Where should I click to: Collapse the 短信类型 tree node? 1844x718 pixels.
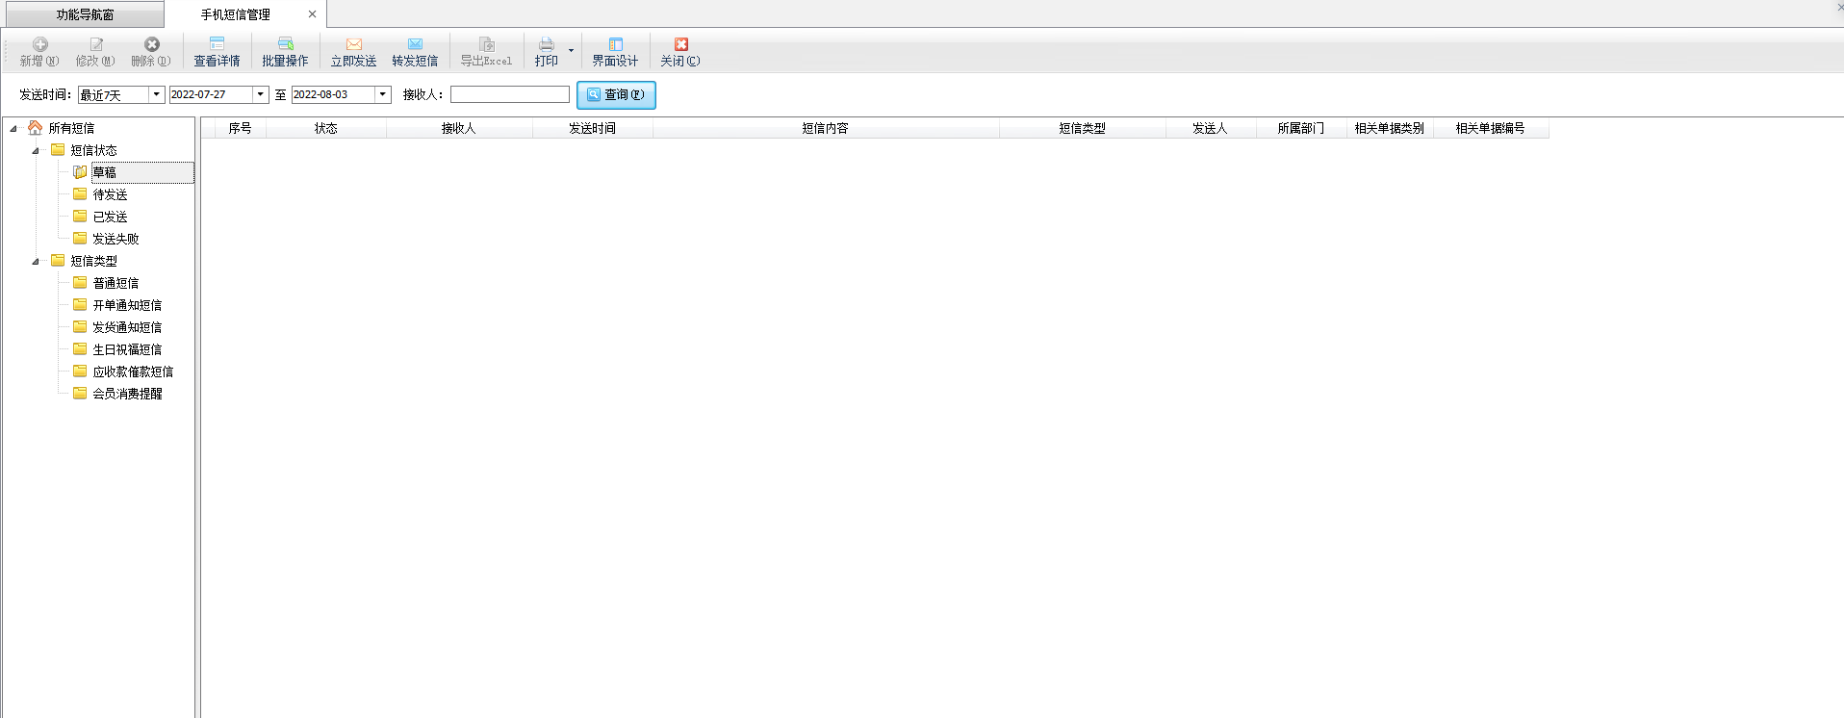(36, 262)
